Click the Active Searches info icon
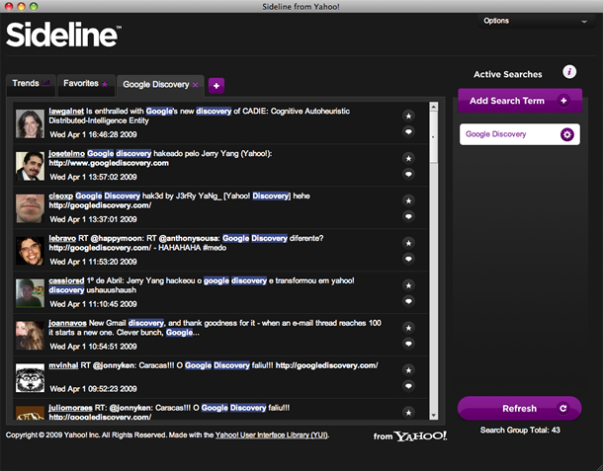 click(x=569, y=72)
